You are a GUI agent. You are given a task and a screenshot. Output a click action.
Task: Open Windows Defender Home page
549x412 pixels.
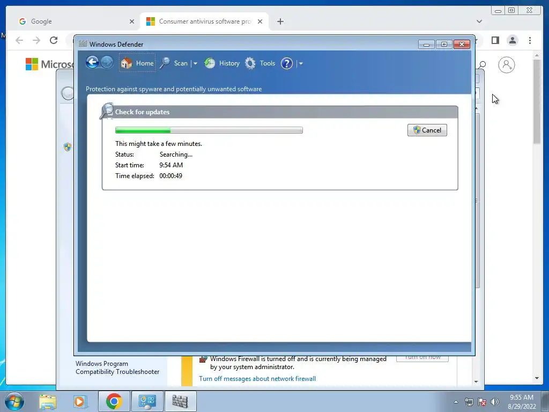(137, 63)
